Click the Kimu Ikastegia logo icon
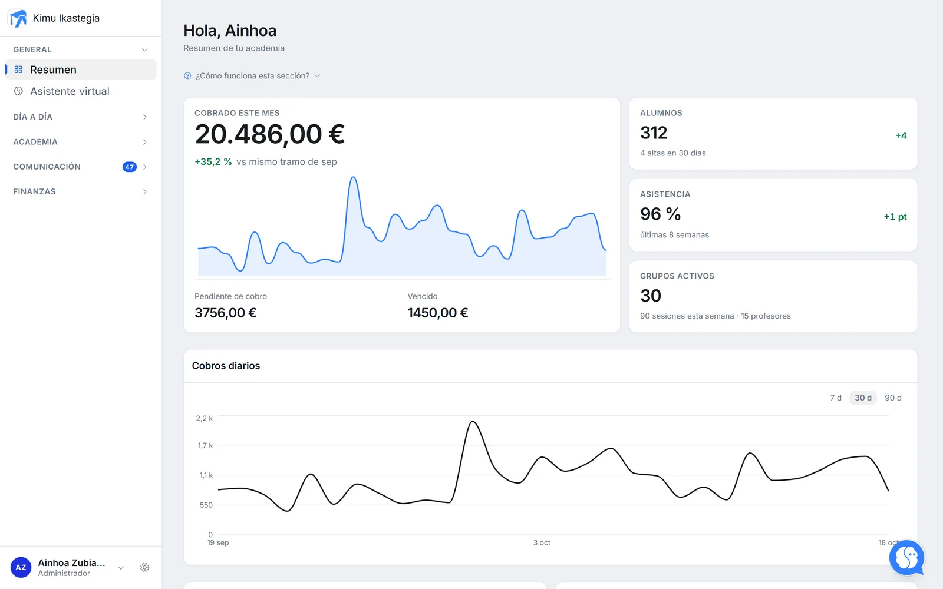The height and width of the screenshot is (589, 943). 18,18
